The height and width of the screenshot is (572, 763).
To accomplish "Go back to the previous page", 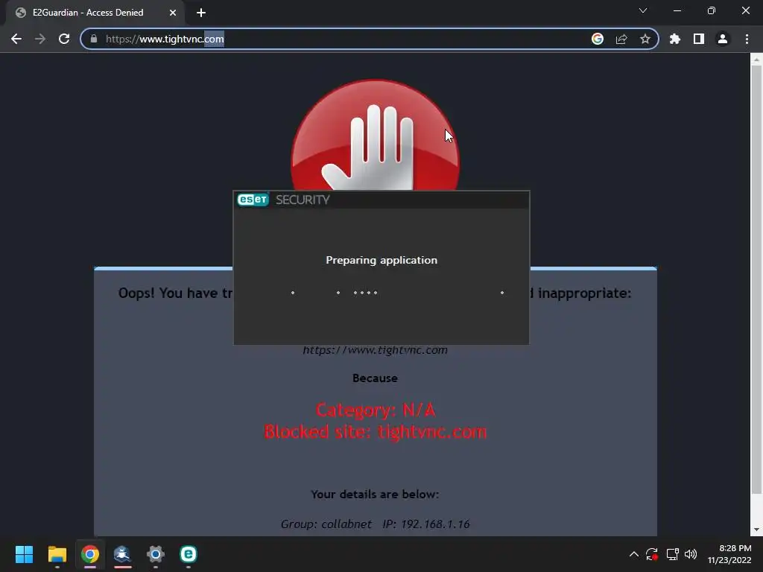I will 16,39.
